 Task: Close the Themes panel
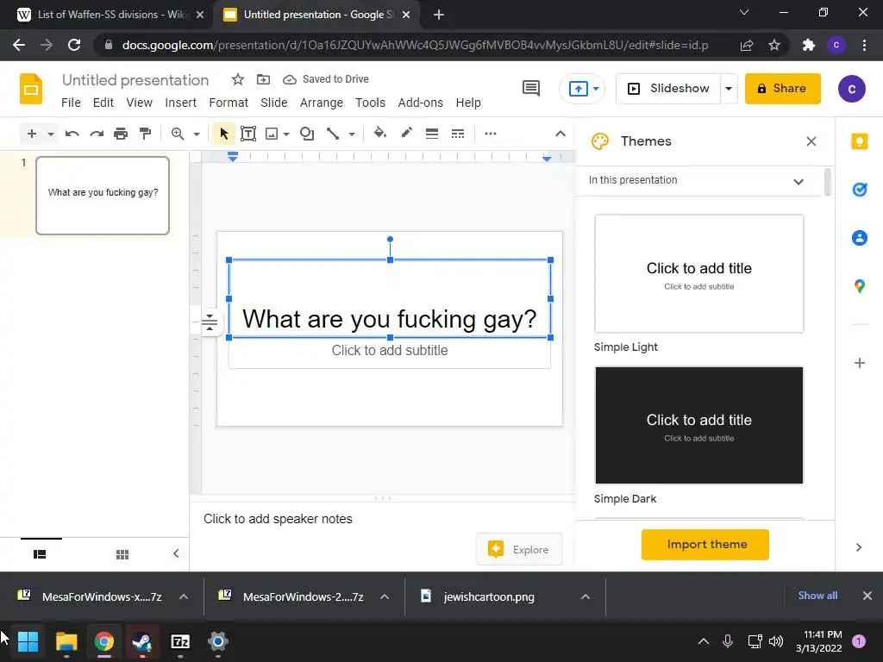(x=811, y=141)
